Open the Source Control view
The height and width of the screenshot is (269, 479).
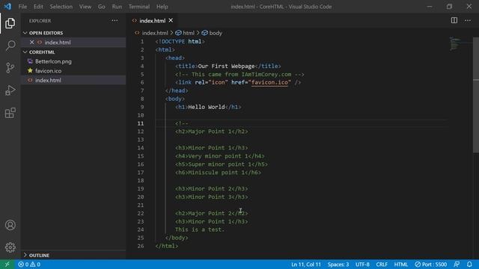pos(10,68)
